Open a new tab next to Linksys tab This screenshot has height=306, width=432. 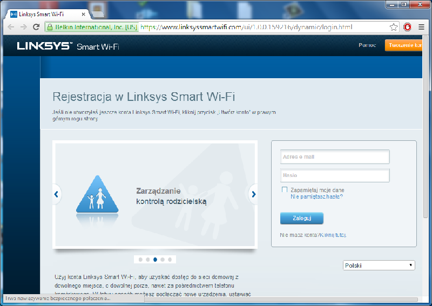click(98, 14)
